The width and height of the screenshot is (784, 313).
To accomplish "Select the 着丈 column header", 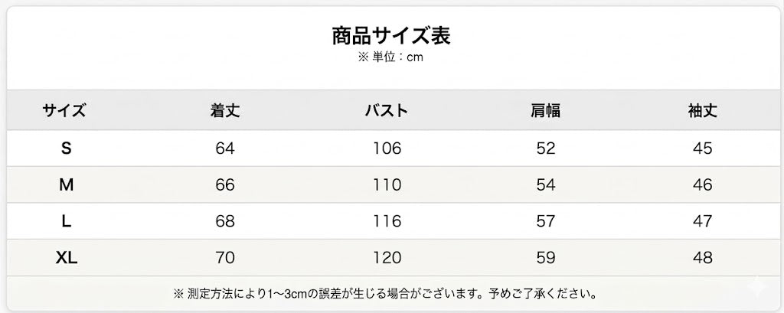I will pos(225,110).
